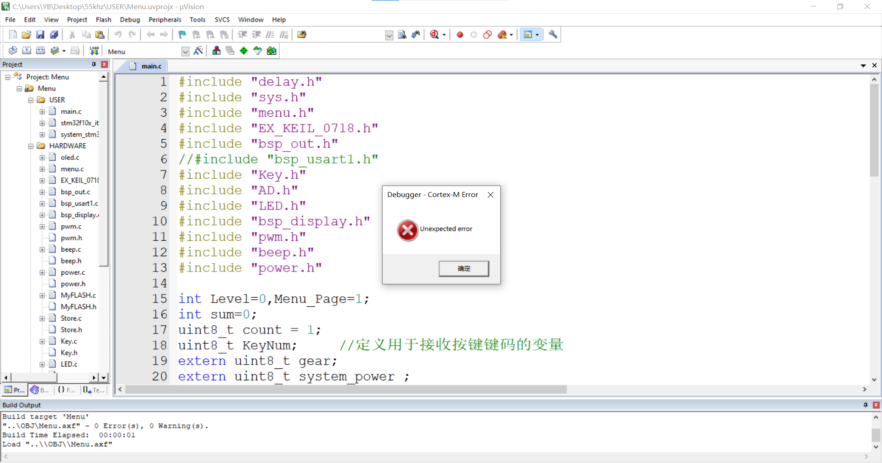
Task: Toggle the Window layout toolbar button
Action: point(531,34)
